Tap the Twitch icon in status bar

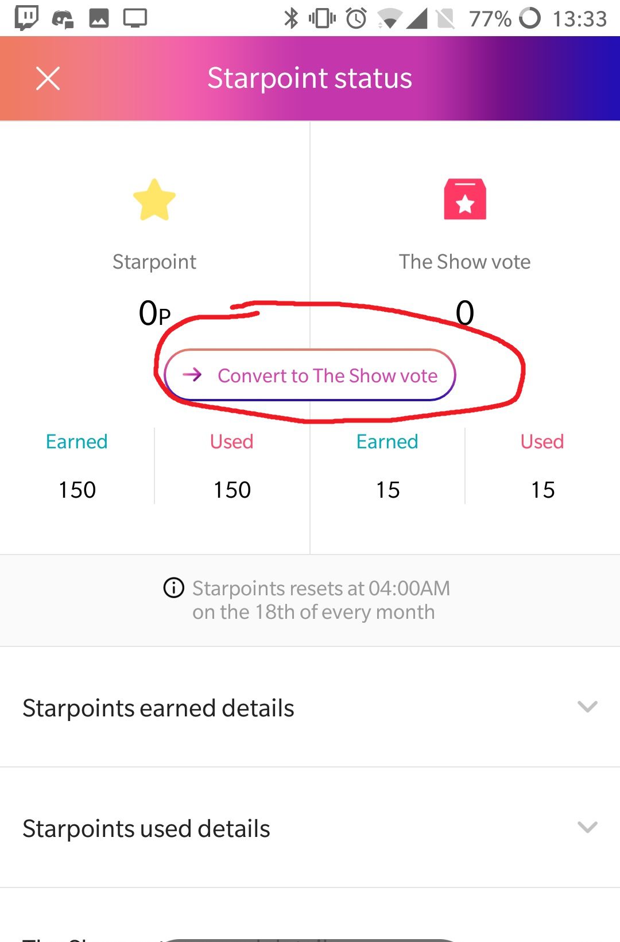26,18
